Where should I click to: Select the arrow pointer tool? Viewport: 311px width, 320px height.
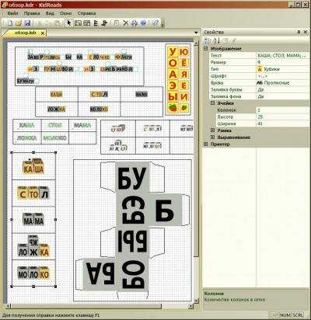click(69, 23)
